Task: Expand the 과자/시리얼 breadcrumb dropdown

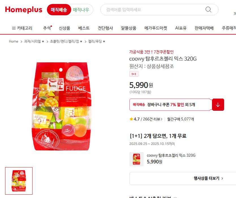Action: click(x=43, y=41)
